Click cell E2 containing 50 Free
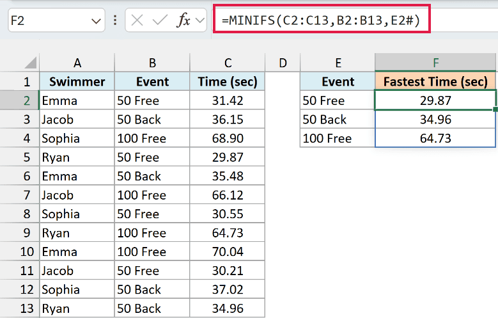Screen dimensions: 498x318 point(338,100)
